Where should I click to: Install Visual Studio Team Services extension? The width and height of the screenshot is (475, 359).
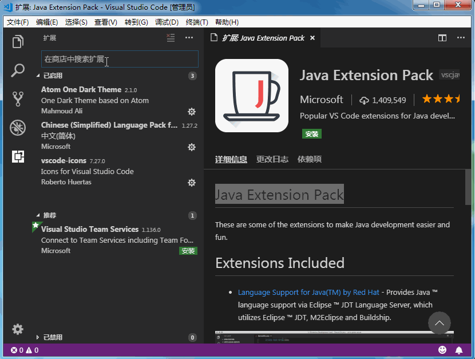pyautogui.click(x=188, y=251)
